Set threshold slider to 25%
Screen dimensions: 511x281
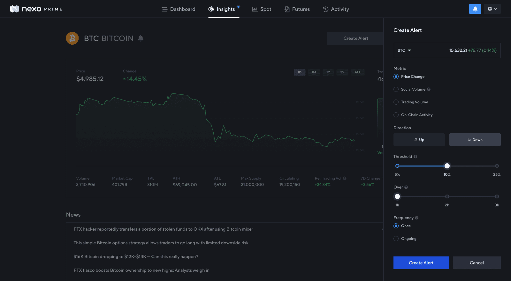pyautogui.click(x=497, y=166)
